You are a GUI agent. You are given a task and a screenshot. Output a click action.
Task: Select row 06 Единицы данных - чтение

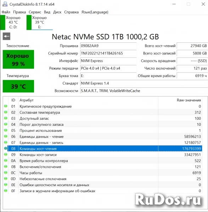tap(103, 136)
